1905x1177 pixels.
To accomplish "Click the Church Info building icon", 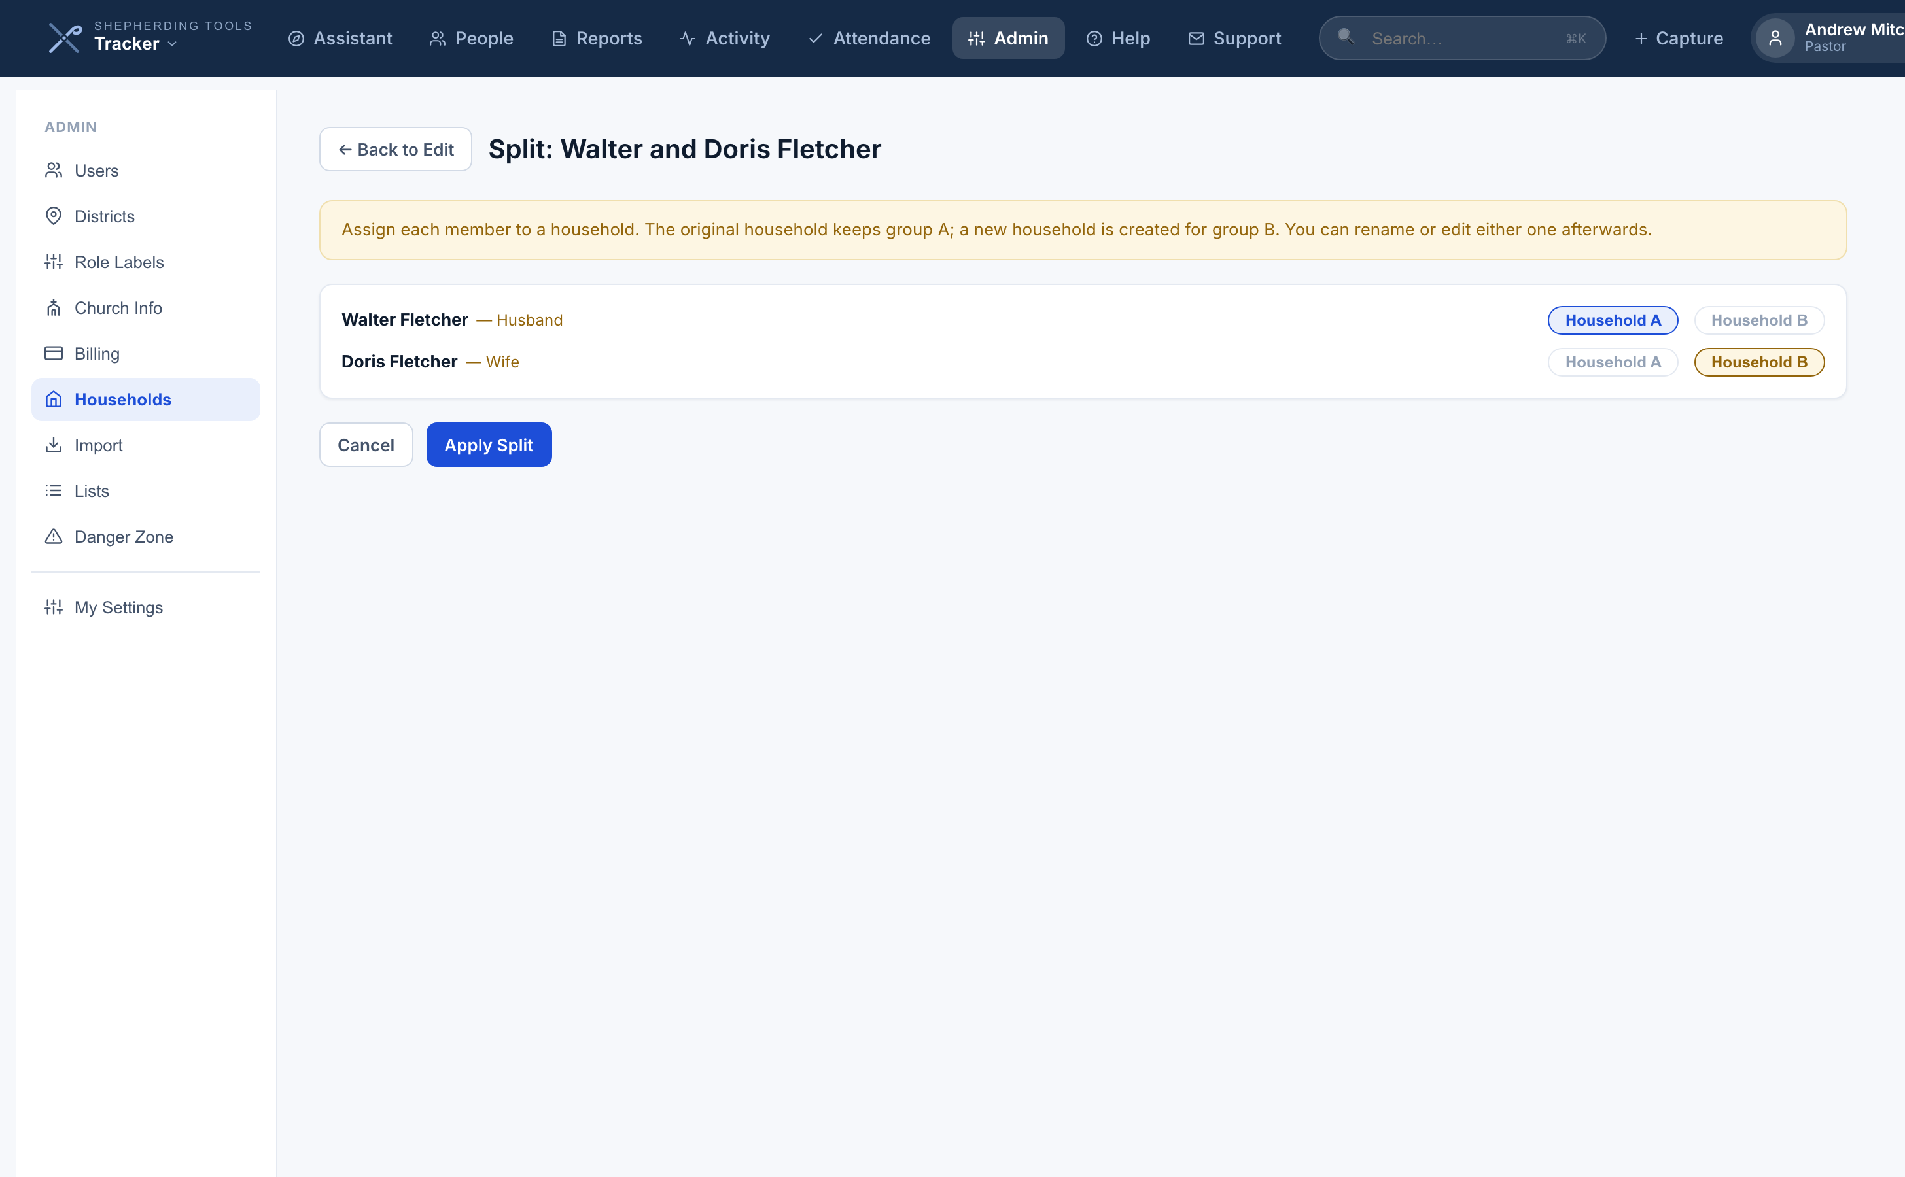I will [x=54, y=308].
